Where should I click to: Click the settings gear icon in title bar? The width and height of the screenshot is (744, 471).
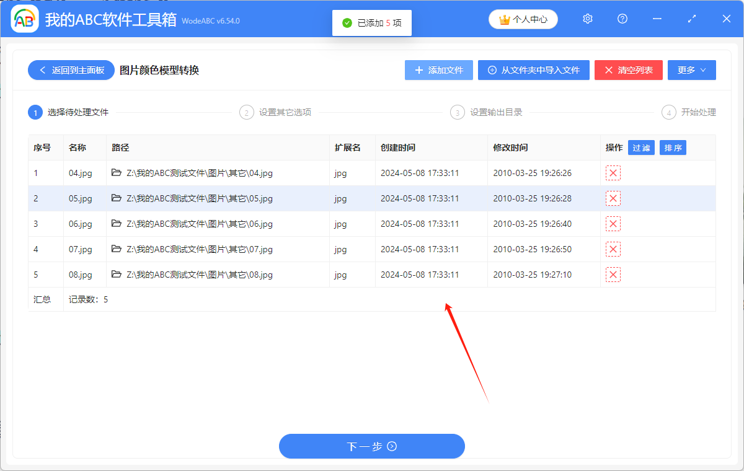coord(588,19)
